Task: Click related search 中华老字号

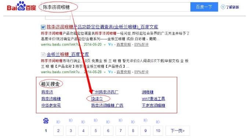Action: coord(51,106)
